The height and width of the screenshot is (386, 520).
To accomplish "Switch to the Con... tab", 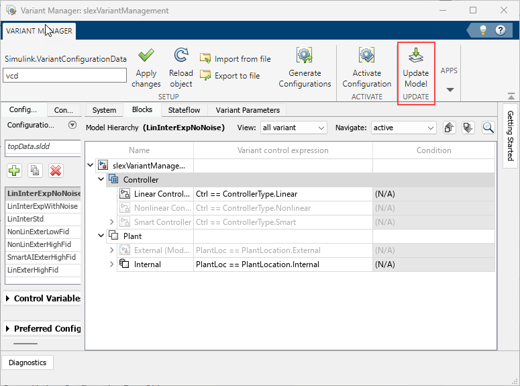I will coord(63,110).
